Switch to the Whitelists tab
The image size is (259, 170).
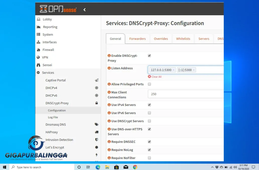coord(183,39)
